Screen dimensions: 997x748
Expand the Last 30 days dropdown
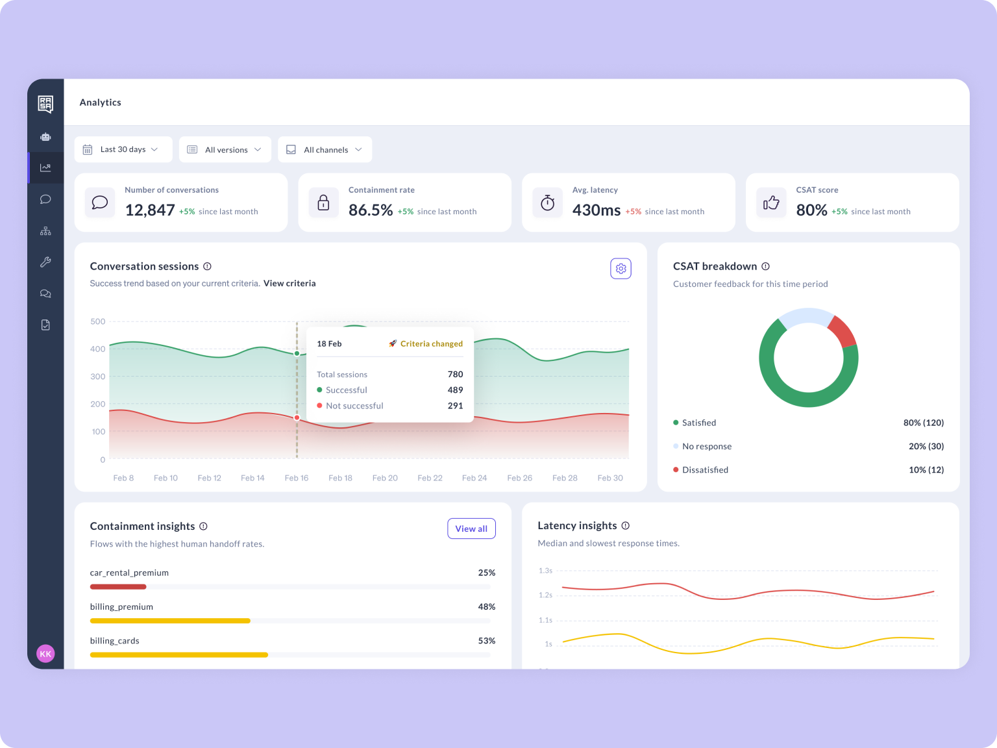(123, 149)
